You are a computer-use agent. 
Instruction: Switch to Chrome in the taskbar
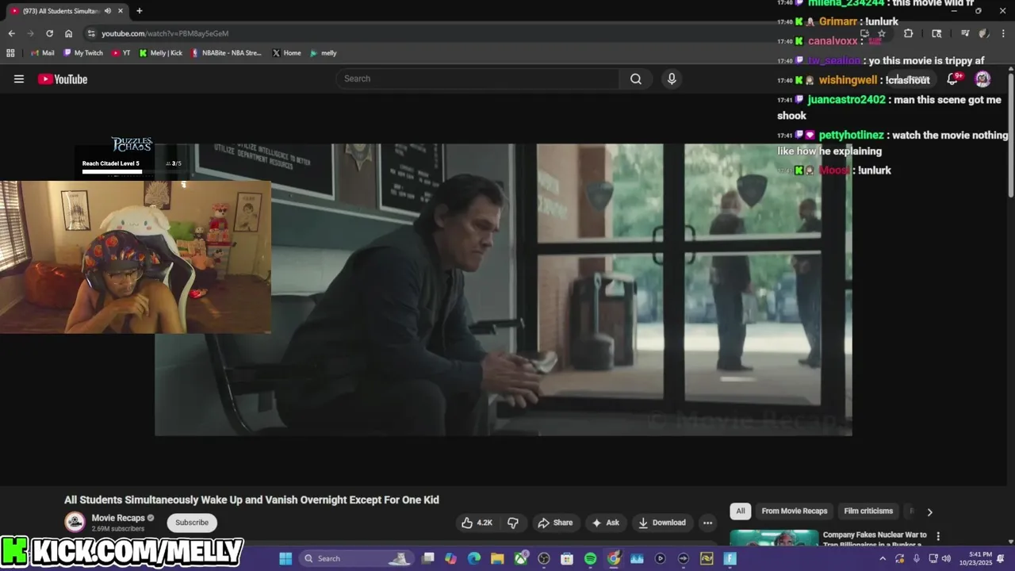point(614,558)
